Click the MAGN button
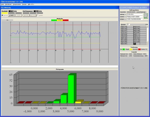Image resolution: width=150 pixels, height=117 pixels. [26, 15]
